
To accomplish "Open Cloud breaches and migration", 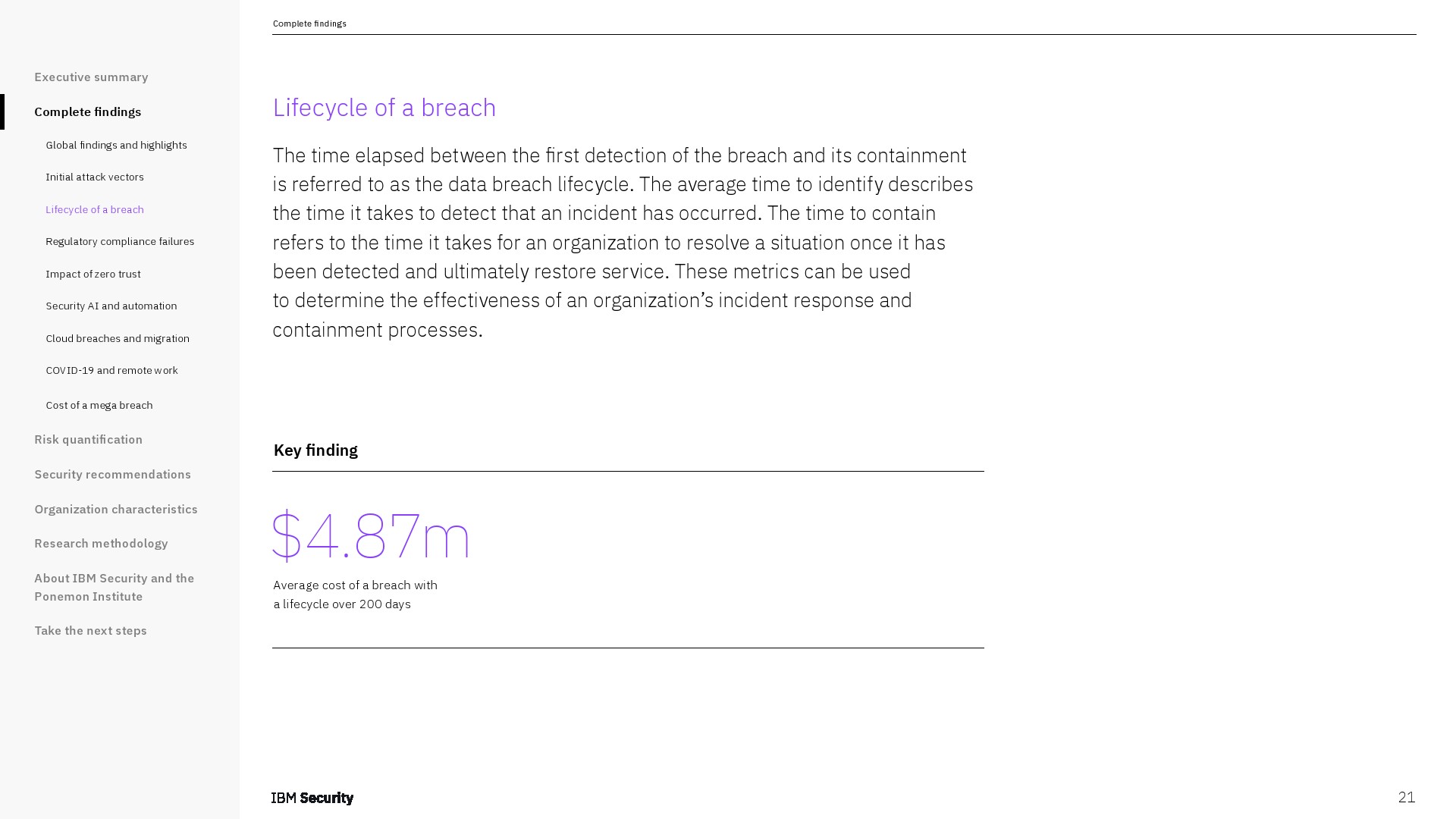I will 118,338.
